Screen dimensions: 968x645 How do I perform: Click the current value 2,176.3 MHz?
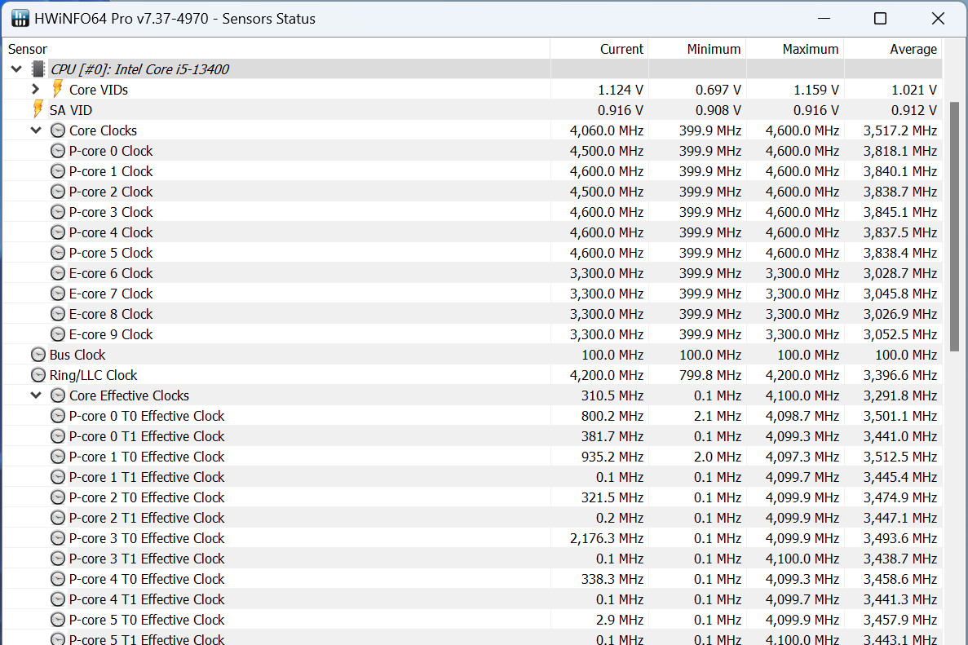coord(606,538)
